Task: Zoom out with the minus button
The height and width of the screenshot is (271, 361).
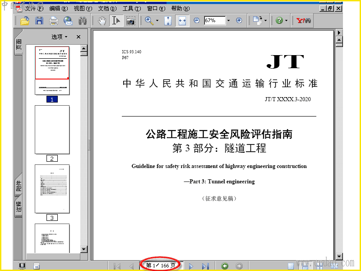Action: pos(196,20)
